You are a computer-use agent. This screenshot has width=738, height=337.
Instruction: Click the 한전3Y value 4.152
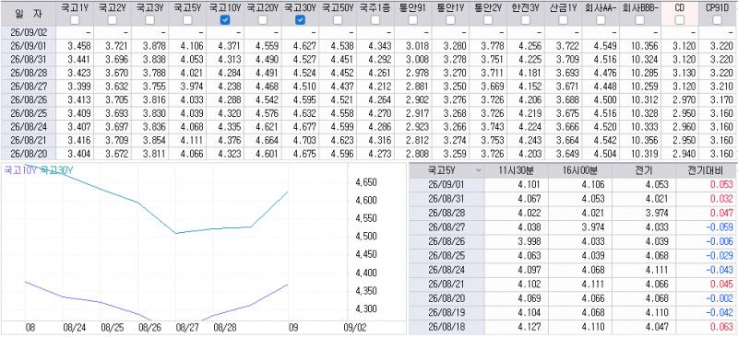(x=530, y=87)
